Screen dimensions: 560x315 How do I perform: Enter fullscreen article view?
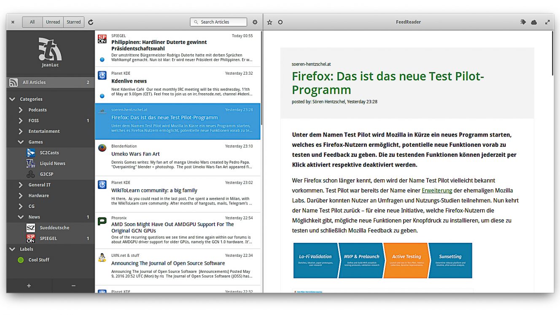[x=547, y=22]
